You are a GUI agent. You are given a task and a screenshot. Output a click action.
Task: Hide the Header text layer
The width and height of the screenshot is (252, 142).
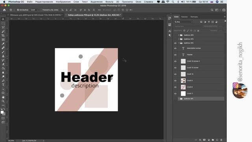[175, 55]
